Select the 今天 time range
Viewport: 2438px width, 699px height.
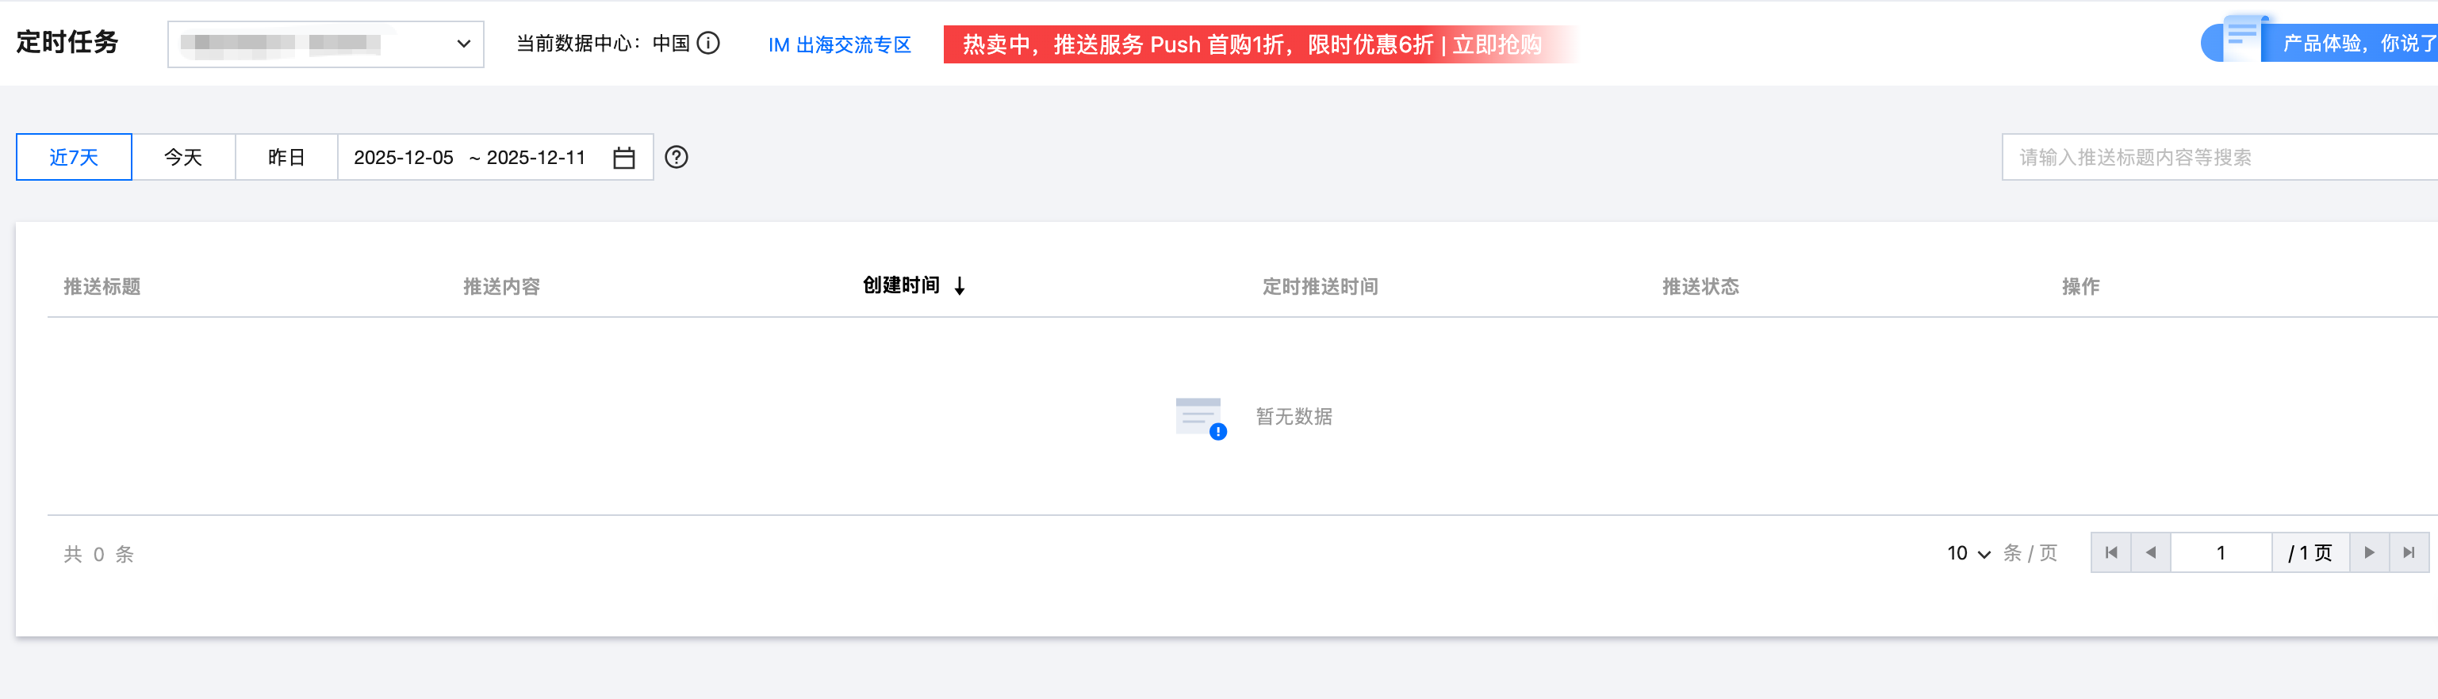(x=182, y=157)
